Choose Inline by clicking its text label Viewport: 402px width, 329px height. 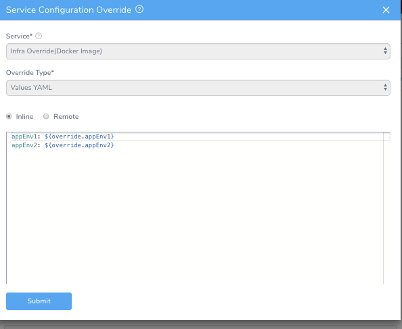(24, 117)
